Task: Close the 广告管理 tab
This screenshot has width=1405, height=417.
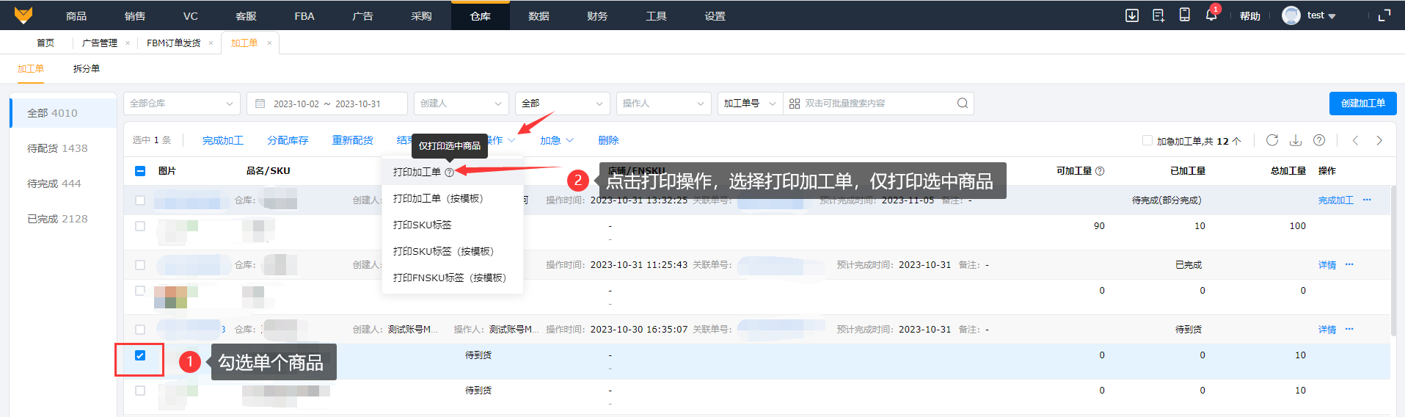Action: tap(128, 43)
